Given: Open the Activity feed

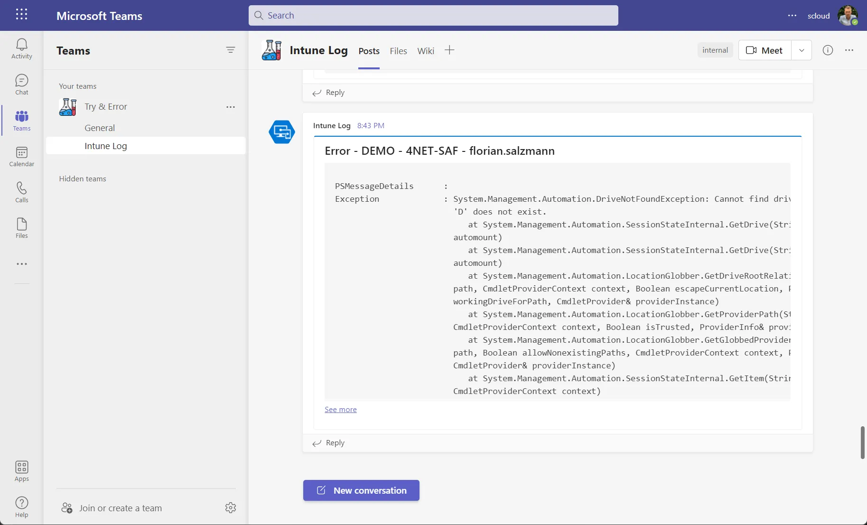Looking at the screenshot, I should pyautogui.click(x=22, y=49).
